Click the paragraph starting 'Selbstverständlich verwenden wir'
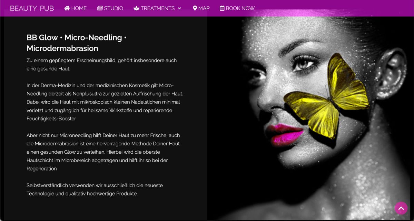 click(x=95, y=189)
